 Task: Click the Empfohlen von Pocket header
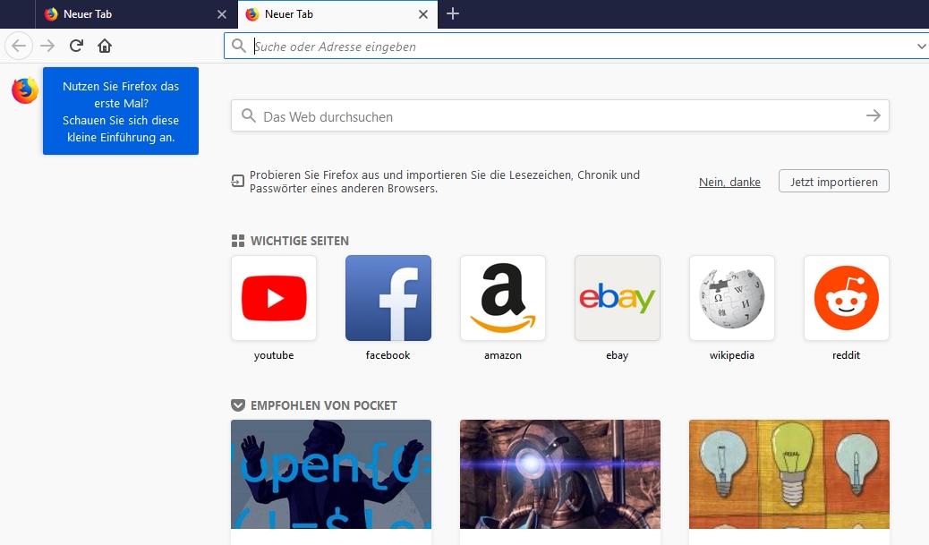(x=323, y=405)
